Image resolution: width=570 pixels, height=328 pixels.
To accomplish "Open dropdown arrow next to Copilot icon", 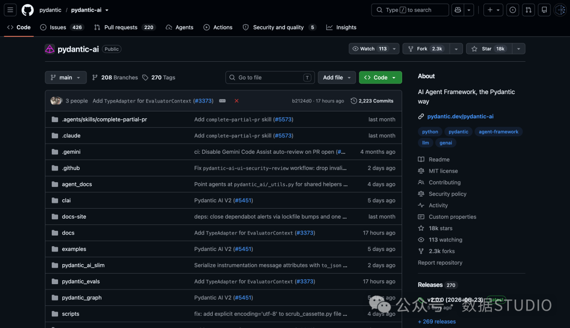I will coord(469,10).
